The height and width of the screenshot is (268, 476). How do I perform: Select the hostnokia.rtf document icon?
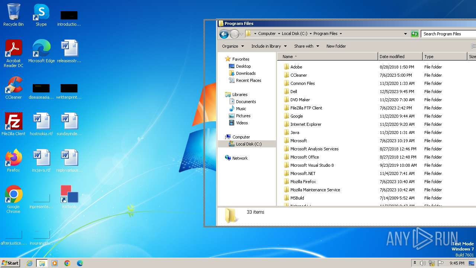[41, 124]
